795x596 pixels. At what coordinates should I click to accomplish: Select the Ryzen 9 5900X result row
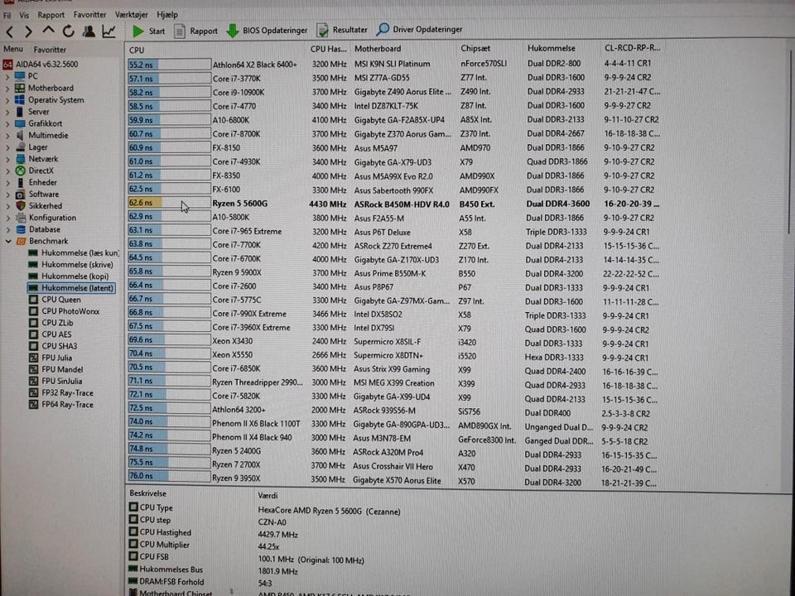(x=394, y=273)
